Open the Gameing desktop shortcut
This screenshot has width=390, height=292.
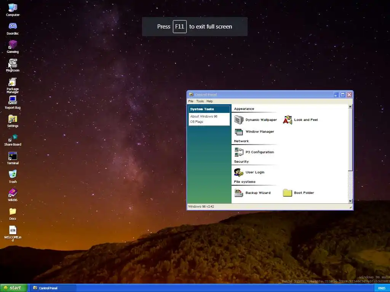(x=13, y=47)
